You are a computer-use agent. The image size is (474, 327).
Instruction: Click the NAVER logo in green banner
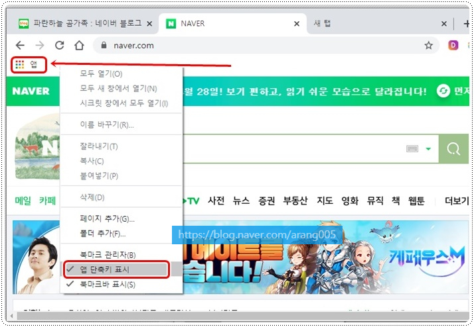point(31,91)
